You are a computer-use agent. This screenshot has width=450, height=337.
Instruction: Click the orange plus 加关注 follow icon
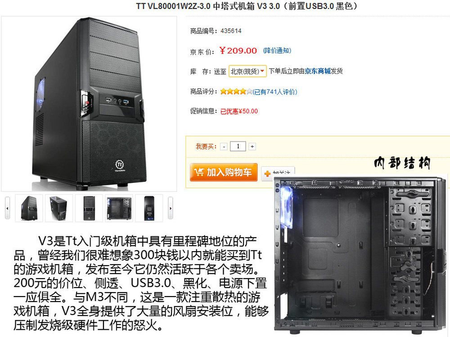(x=267, y=173)
